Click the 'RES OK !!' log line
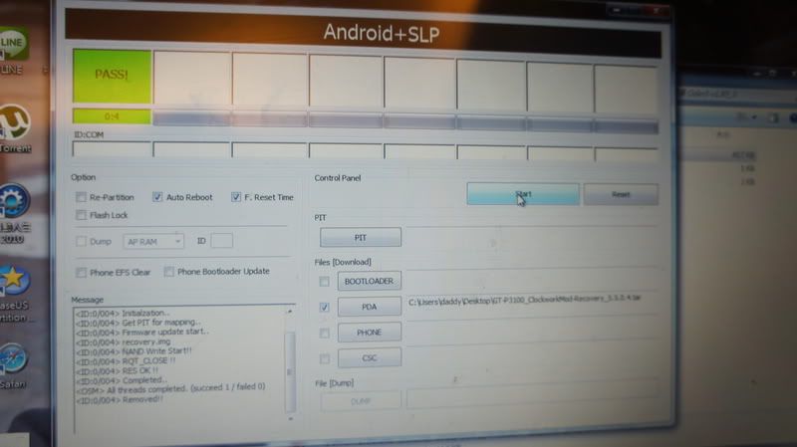Viewport: 797px width, 447px height. (x=117, y=370)
